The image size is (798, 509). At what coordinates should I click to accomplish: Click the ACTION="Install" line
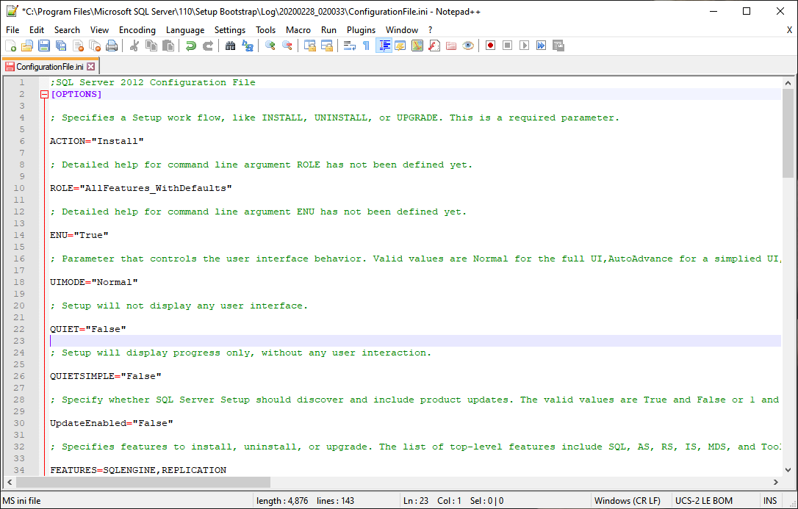[97, 141]
